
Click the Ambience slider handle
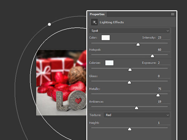[137, 108]
